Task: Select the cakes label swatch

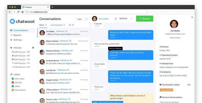Action: [13, 86]
